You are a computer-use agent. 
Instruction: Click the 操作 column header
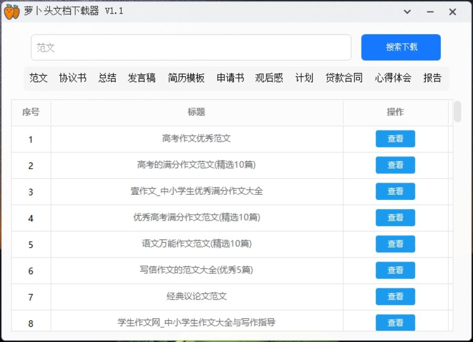click(x=395, y=112)
